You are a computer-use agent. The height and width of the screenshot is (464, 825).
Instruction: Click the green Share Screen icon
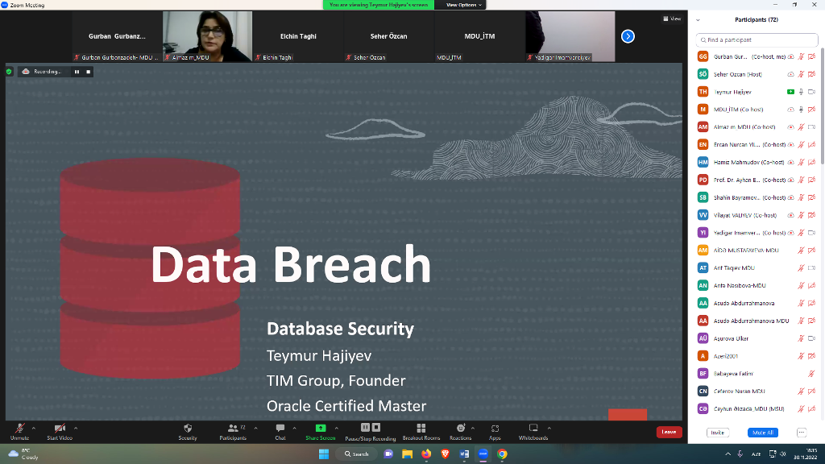[320, 429]
